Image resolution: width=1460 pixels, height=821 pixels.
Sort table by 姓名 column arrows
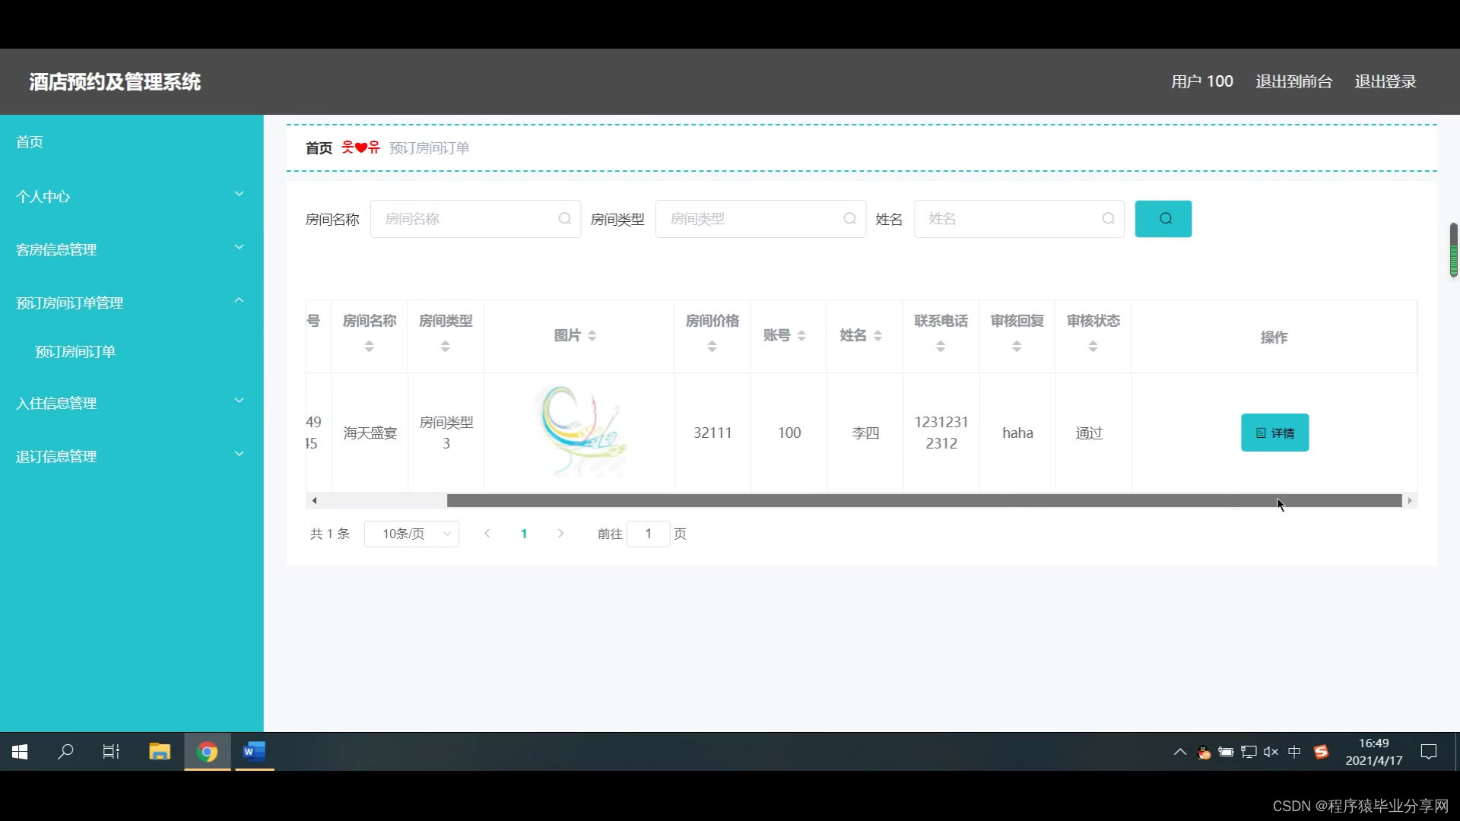[x=878, y=336]
